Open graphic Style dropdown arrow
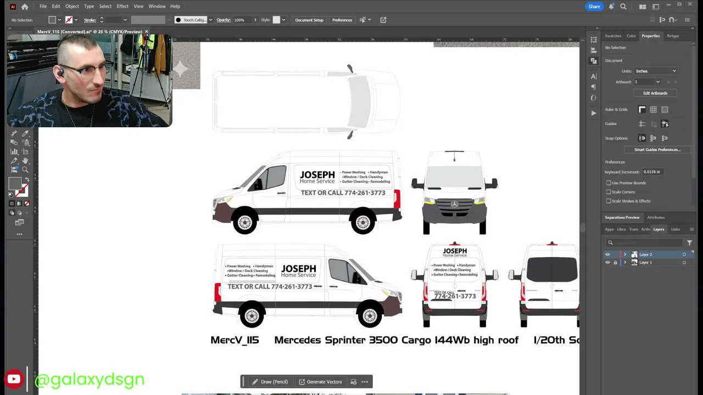Screen dimensions: 703x395 (x=283, y=20)
